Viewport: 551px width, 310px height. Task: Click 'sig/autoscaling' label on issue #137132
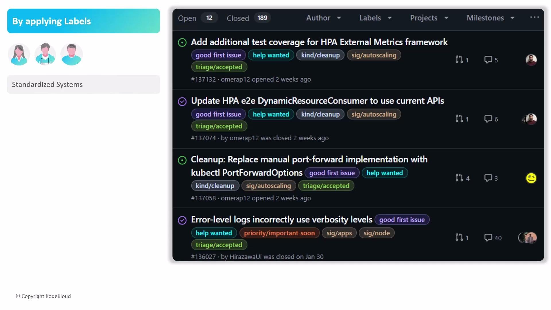[x=374, y=55]
